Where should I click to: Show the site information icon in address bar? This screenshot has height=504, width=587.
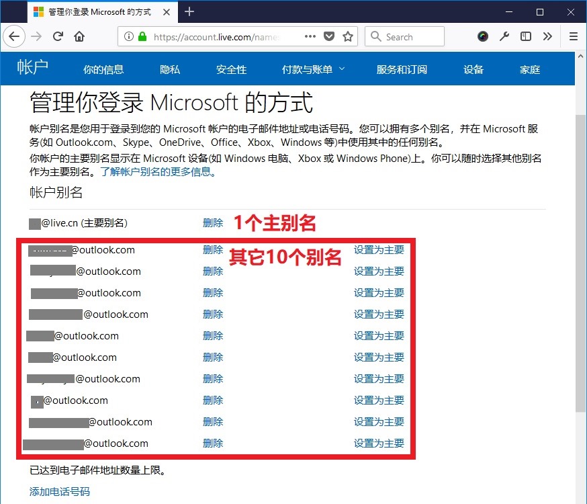point(129,37)
